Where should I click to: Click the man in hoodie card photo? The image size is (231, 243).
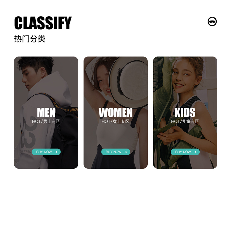tap(46, 112)
